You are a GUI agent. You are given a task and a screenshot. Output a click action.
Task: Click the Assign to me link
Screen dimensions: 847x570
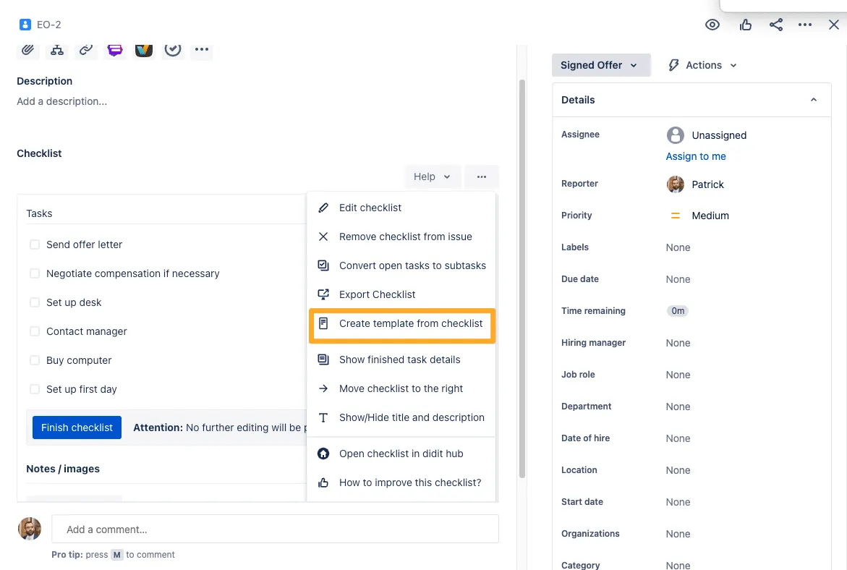[x=695, y=156]
